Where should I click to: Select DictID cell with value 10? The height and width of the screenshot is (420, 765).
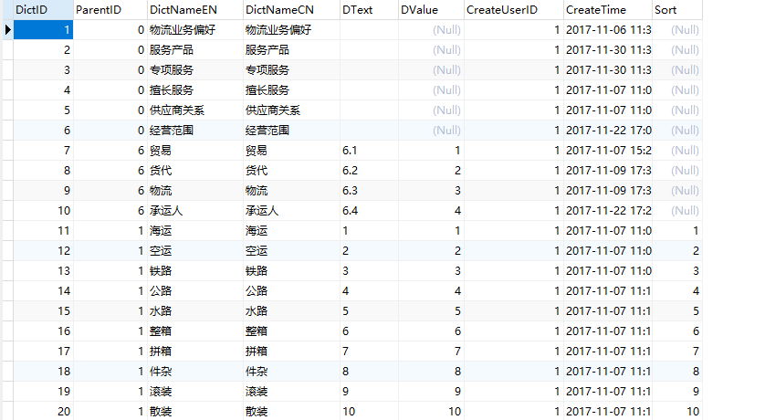[x=43, y=211]
